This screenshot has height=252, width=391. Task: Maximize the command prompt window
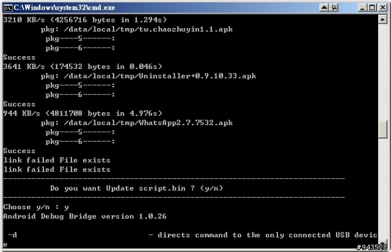(x=372, y=8)
